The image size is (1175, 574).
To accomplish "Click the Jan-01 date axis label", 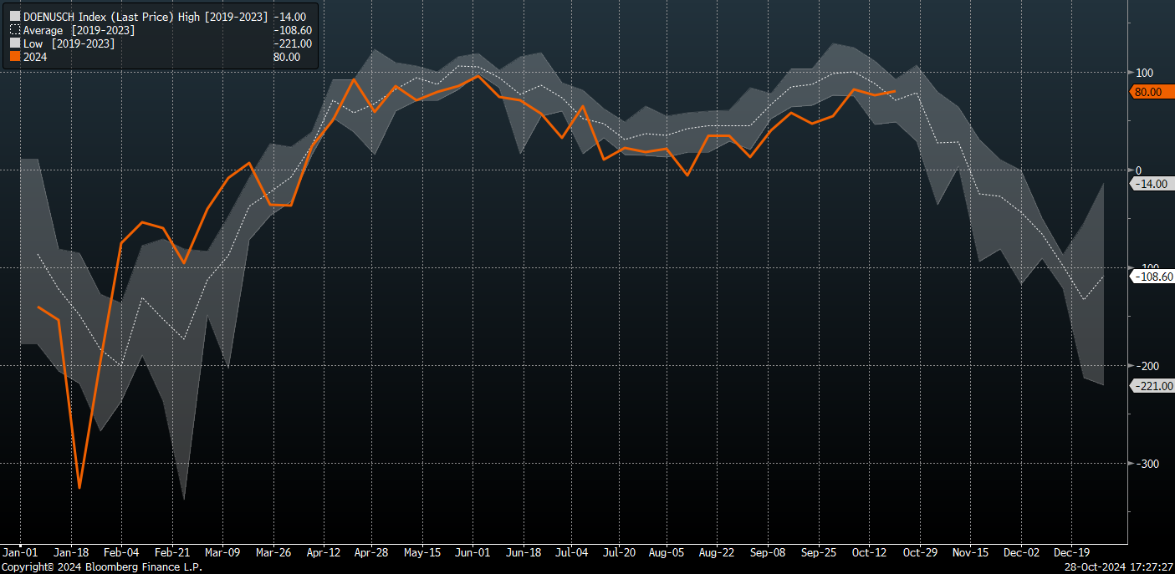I will point(19,553).
